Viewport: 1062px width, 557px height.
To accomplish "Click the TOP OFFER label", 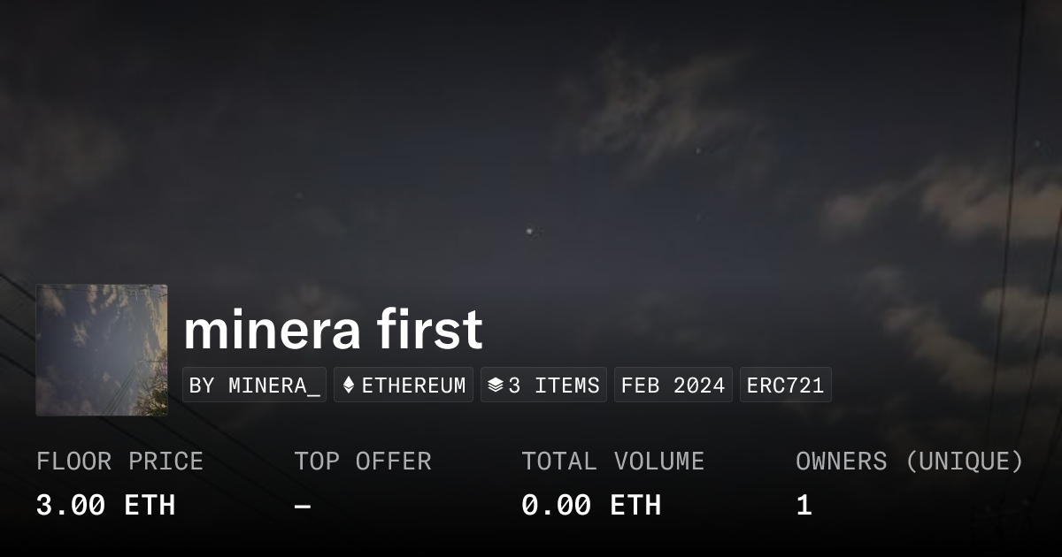I will (363, 462).
